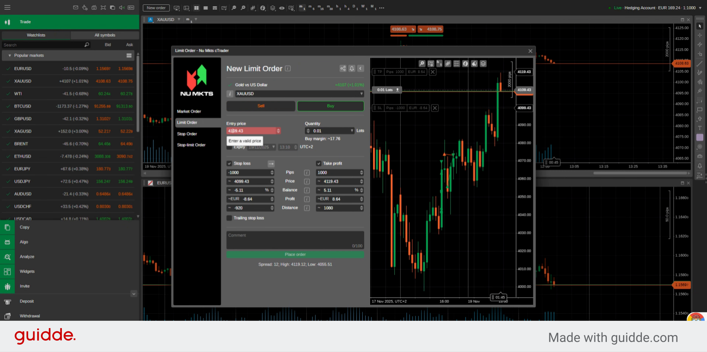Viewport: 707px width, 352px height.
Task: Click the color swatch in the right sidebar
Action: pyautogui.click(x=700, y=137)
